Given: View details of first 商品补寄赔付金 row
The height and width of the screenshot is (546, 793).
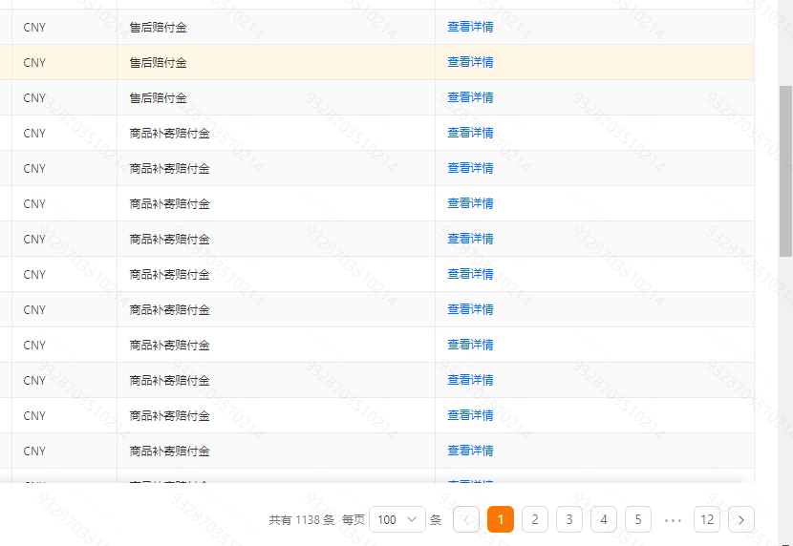Looking at the screenshot, I should click(x=470, y=133).
